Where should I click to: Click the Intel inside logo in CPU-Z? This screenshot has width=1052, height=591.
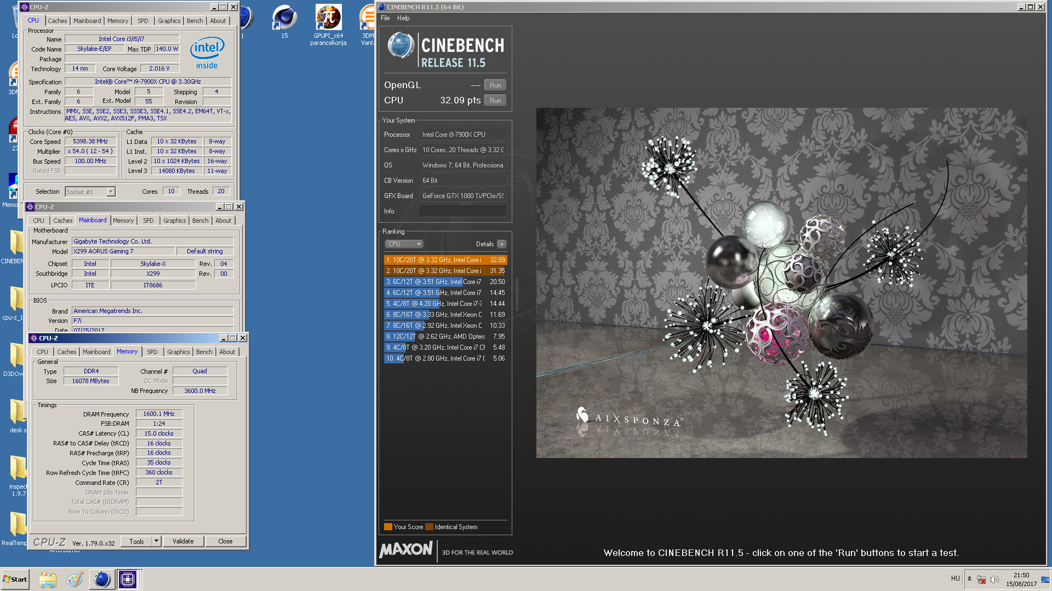(x=207, y=53)
